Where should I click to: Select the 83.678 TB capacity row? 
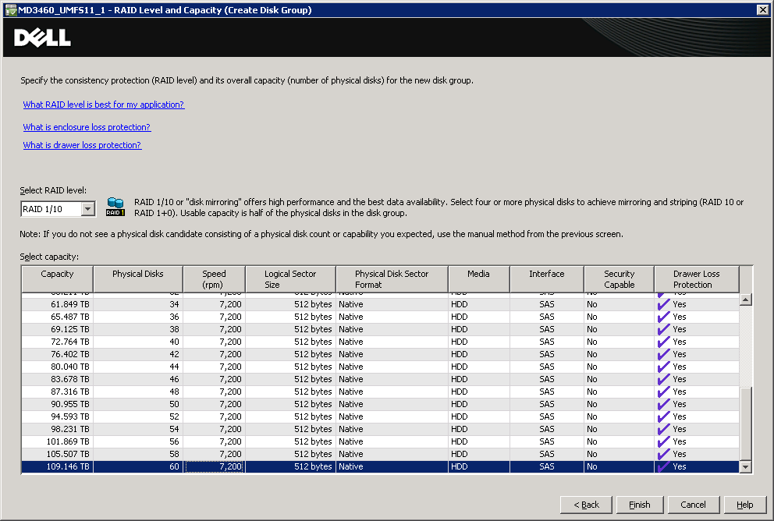pyautogui.click(x=380, y=379)
